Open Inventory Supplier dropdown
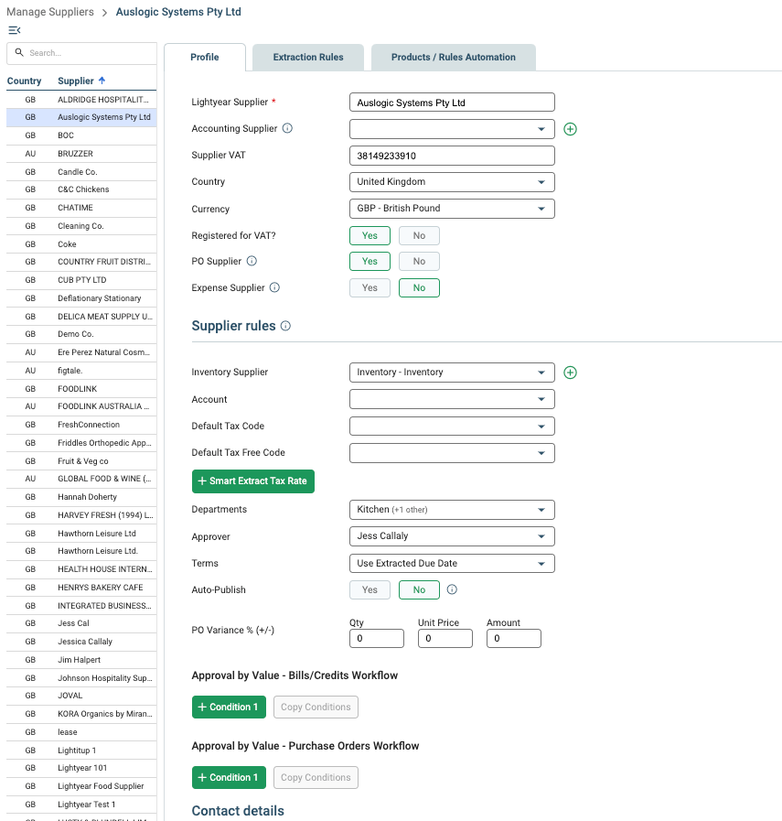 point(452,373)
